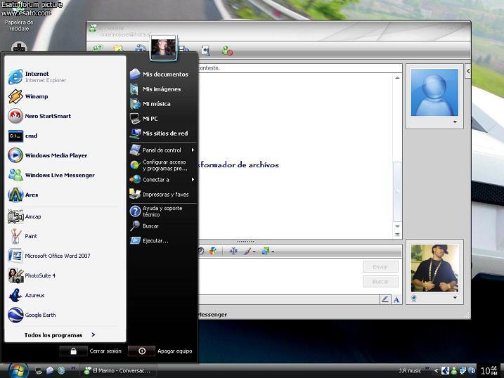This screenshot has width=504, height=378.
Task: Open the Windows Media Player quick launch icon
Action: pos(61,370)
